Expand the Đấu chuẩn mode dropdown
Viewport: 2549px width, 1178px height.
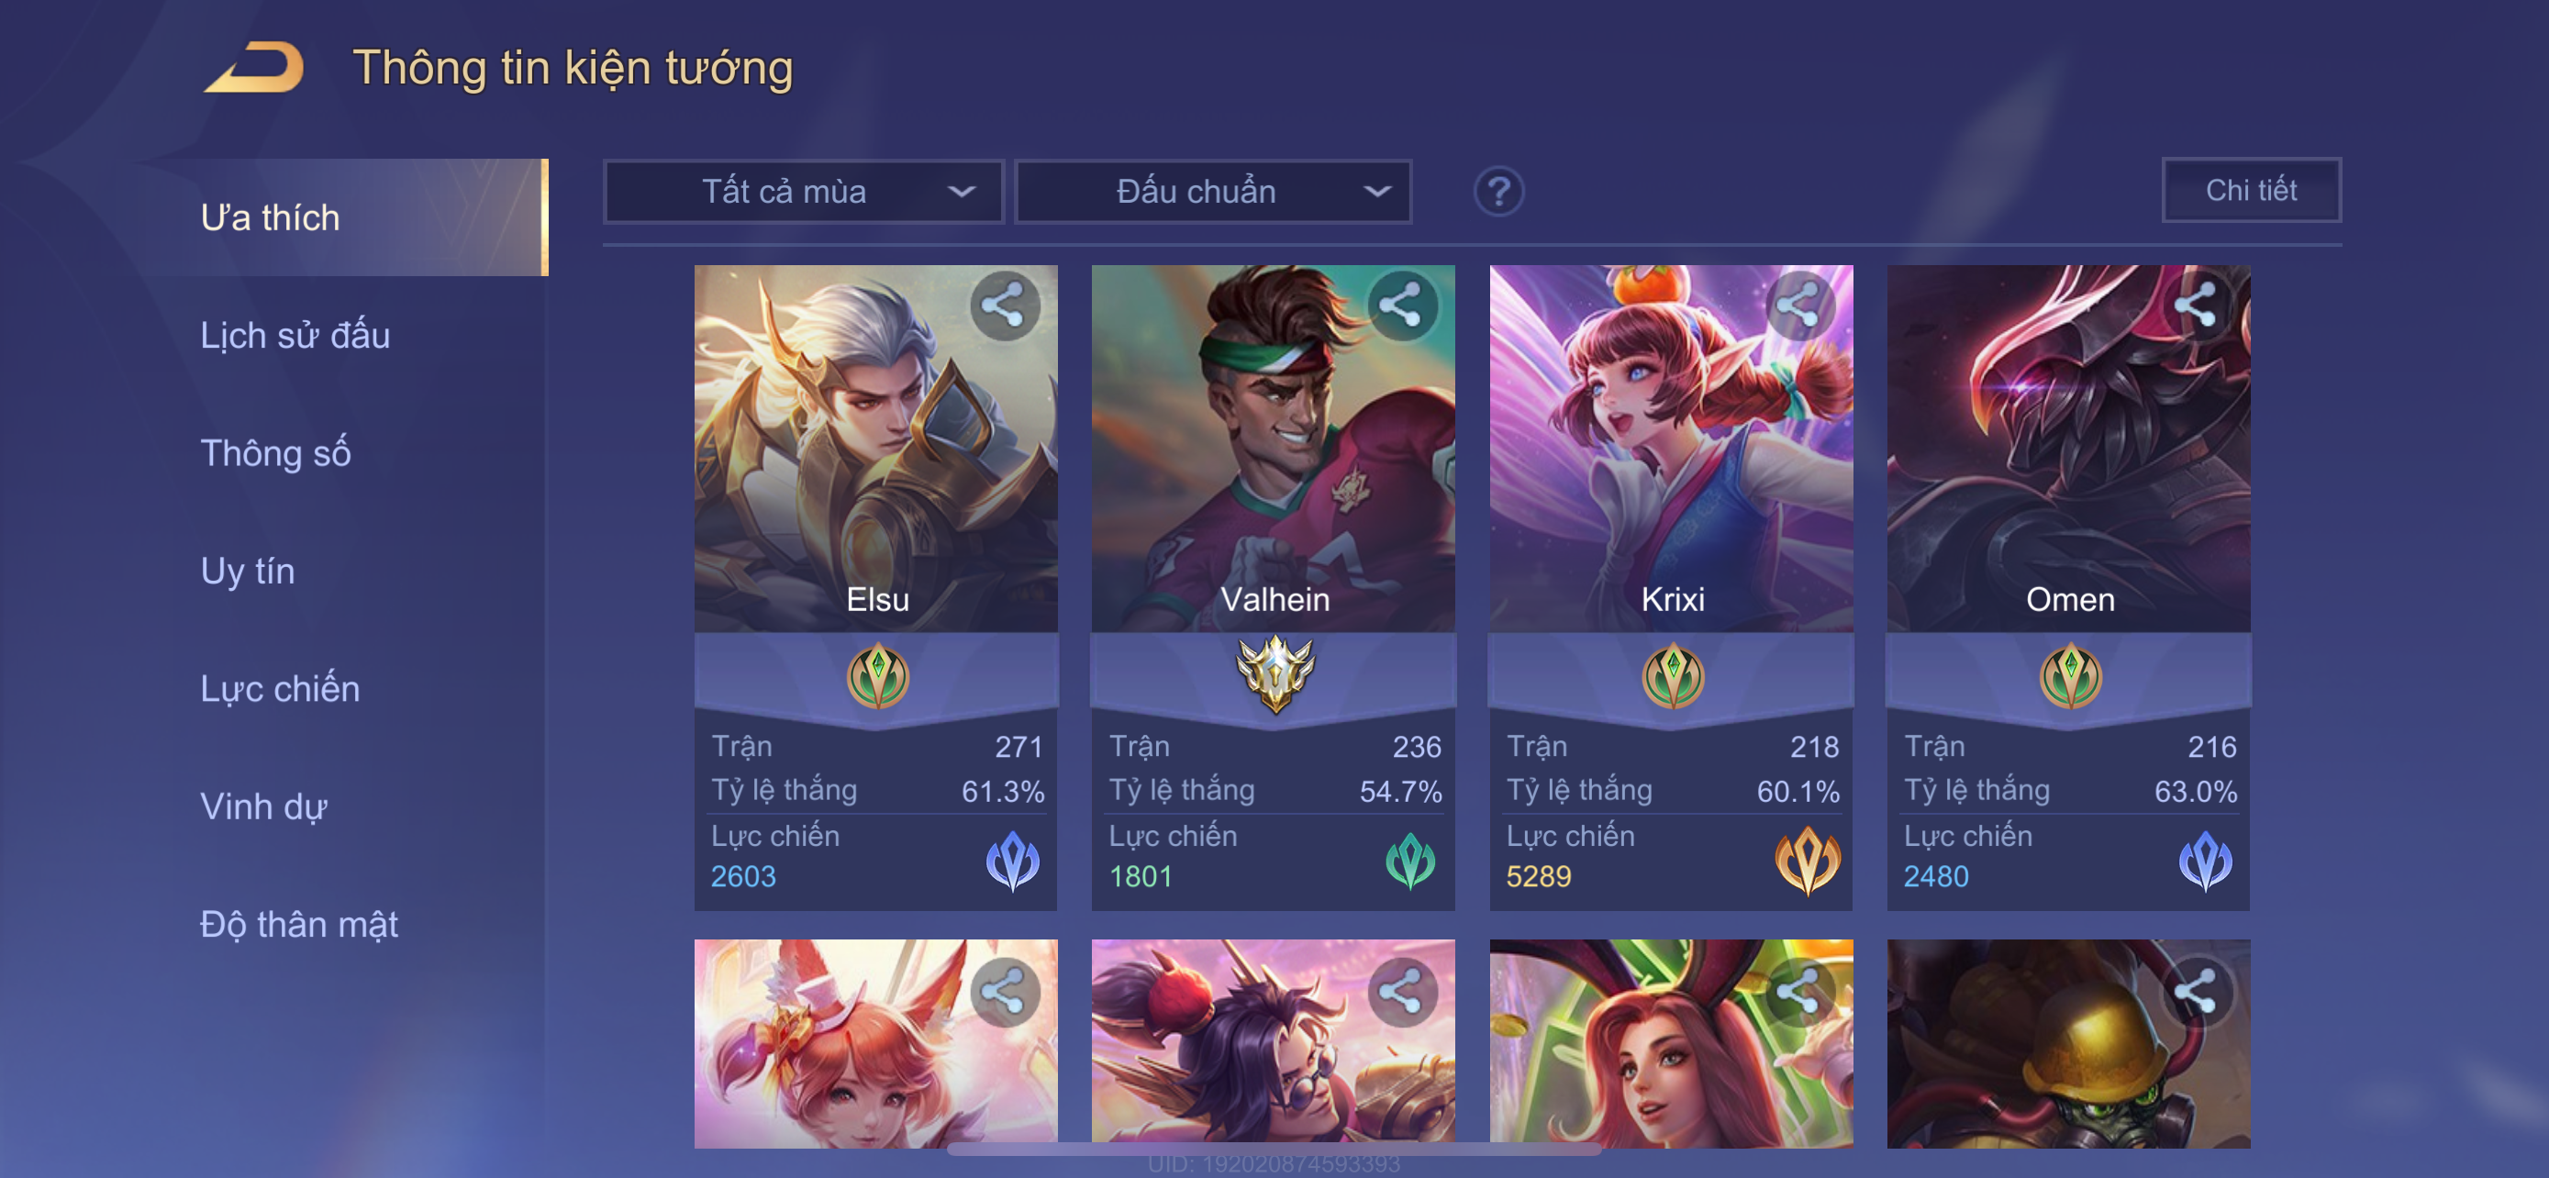click(1213, 192)
